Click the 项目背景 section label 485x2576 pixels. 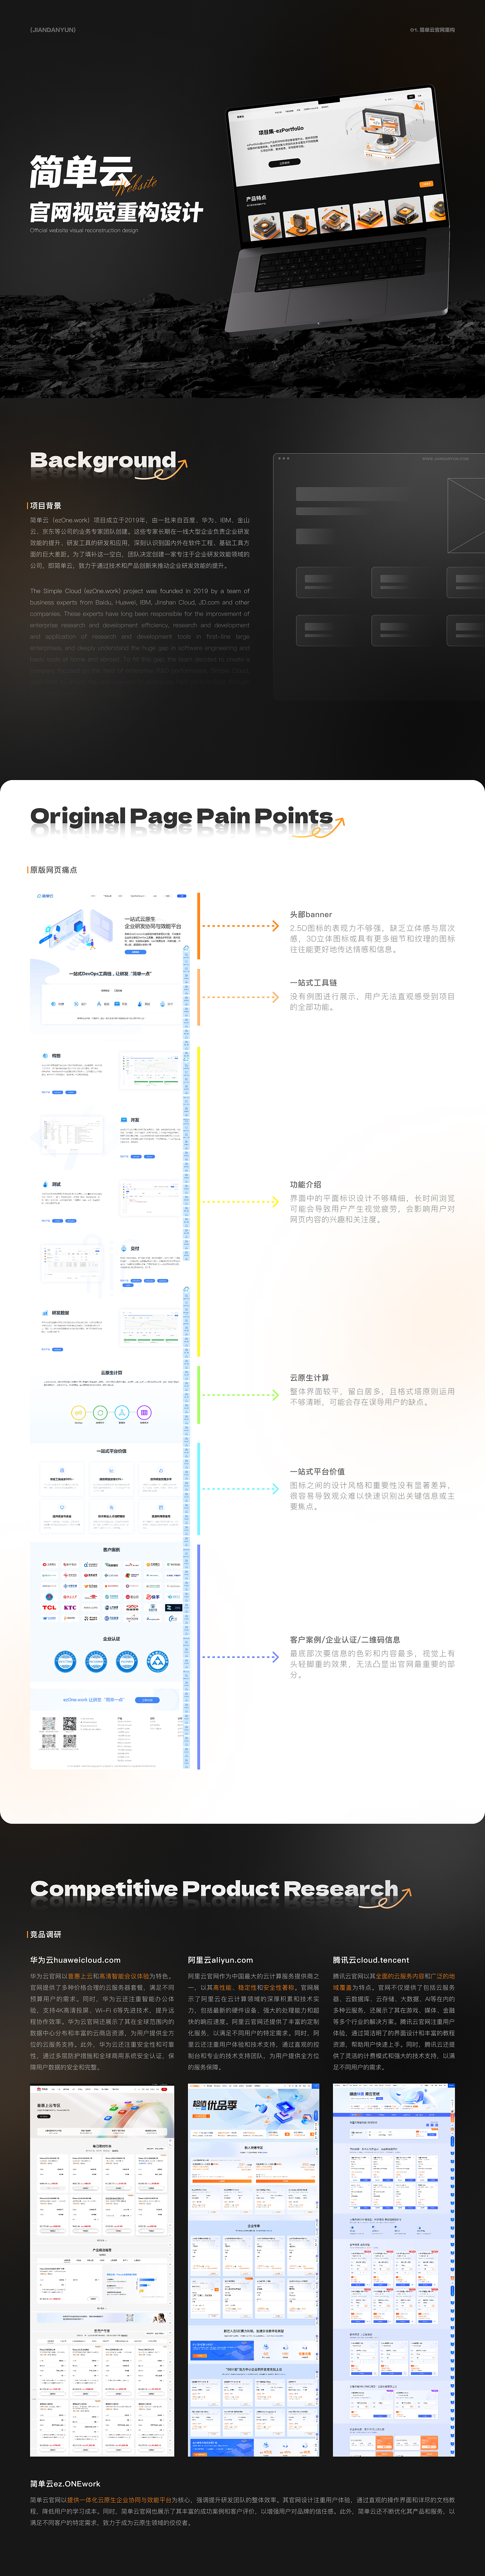pos(45,506)
